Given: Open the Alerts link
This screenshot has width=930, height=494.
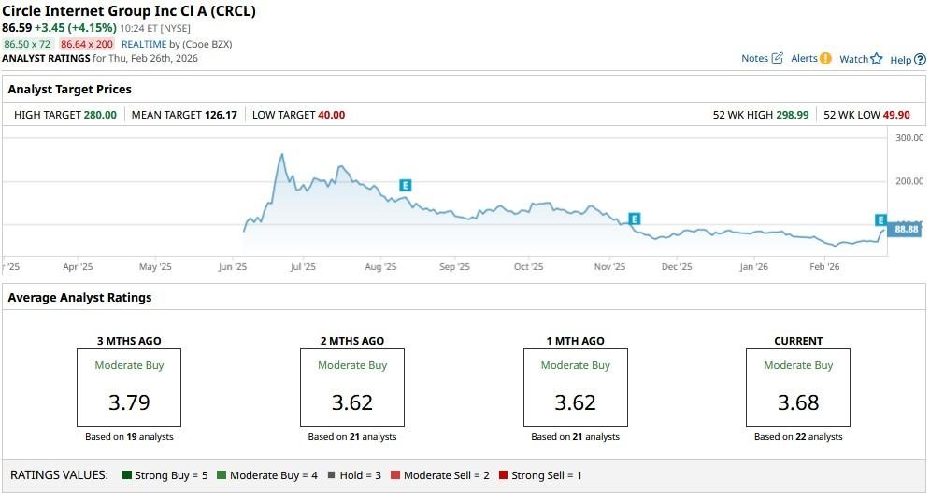Looking at the screenshot, I should click(804, 58).
